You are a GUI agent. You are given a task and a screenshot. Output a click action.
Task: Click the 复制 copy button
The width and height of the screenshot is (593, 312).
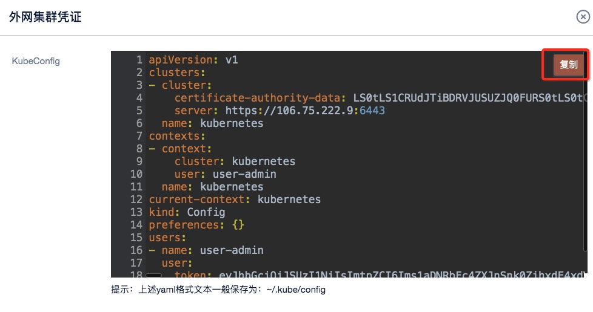(x=568, y=65)
